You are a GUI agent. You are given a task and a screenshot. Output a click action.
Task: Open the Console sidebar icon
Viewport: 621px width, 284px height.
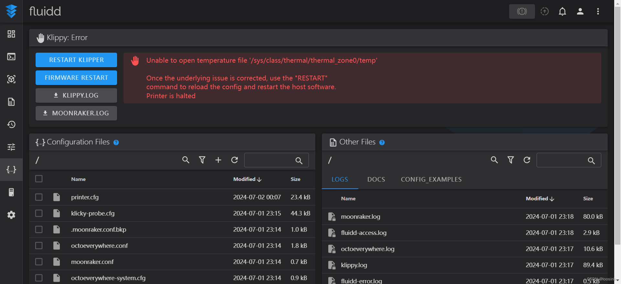pos(11,57)
